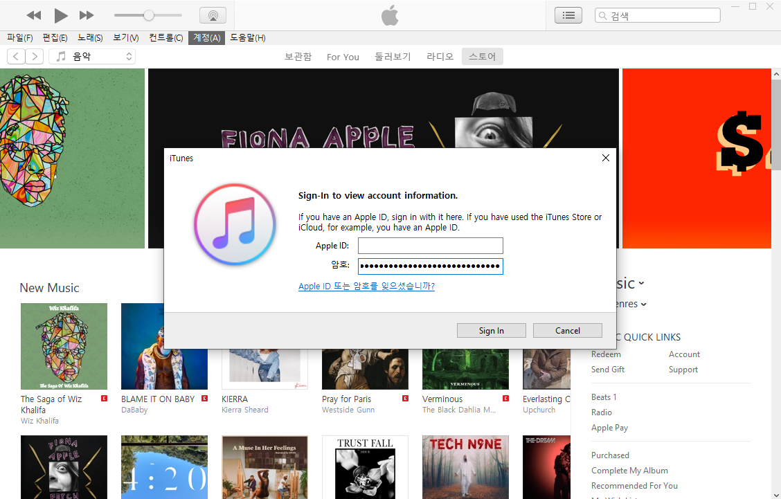Screen dimensions: 781x499
Task: Open the orange dollar sign banner
Action: point(697,158)
